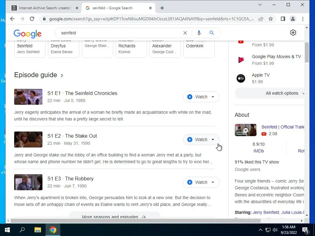Open tab search chevron in title bar
Screen dimensions: 315x236
[260, 5]
